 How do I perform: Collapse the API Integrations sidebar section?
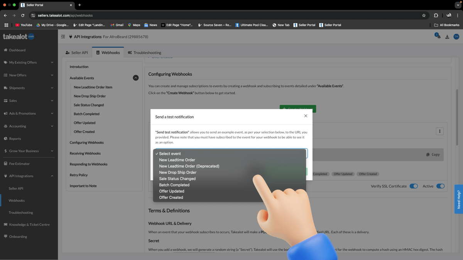coord(29,176)
